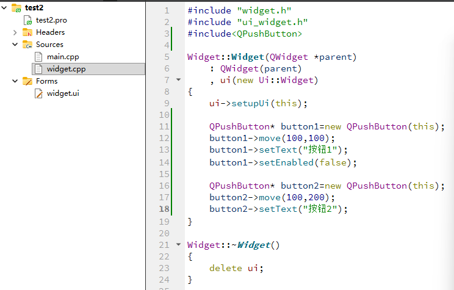
Task: Click line number 18 in the gutter
Action: click(x=164, y=209)
